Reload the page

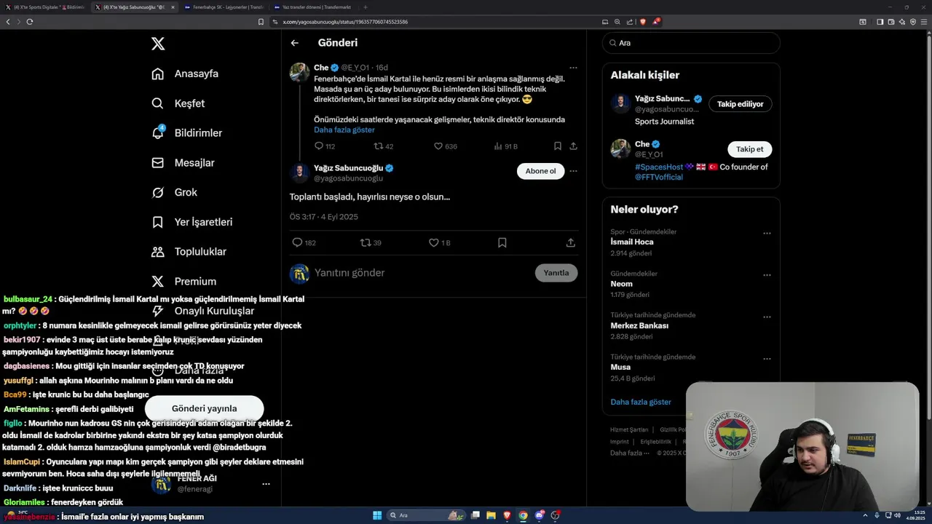pos(30,22)
